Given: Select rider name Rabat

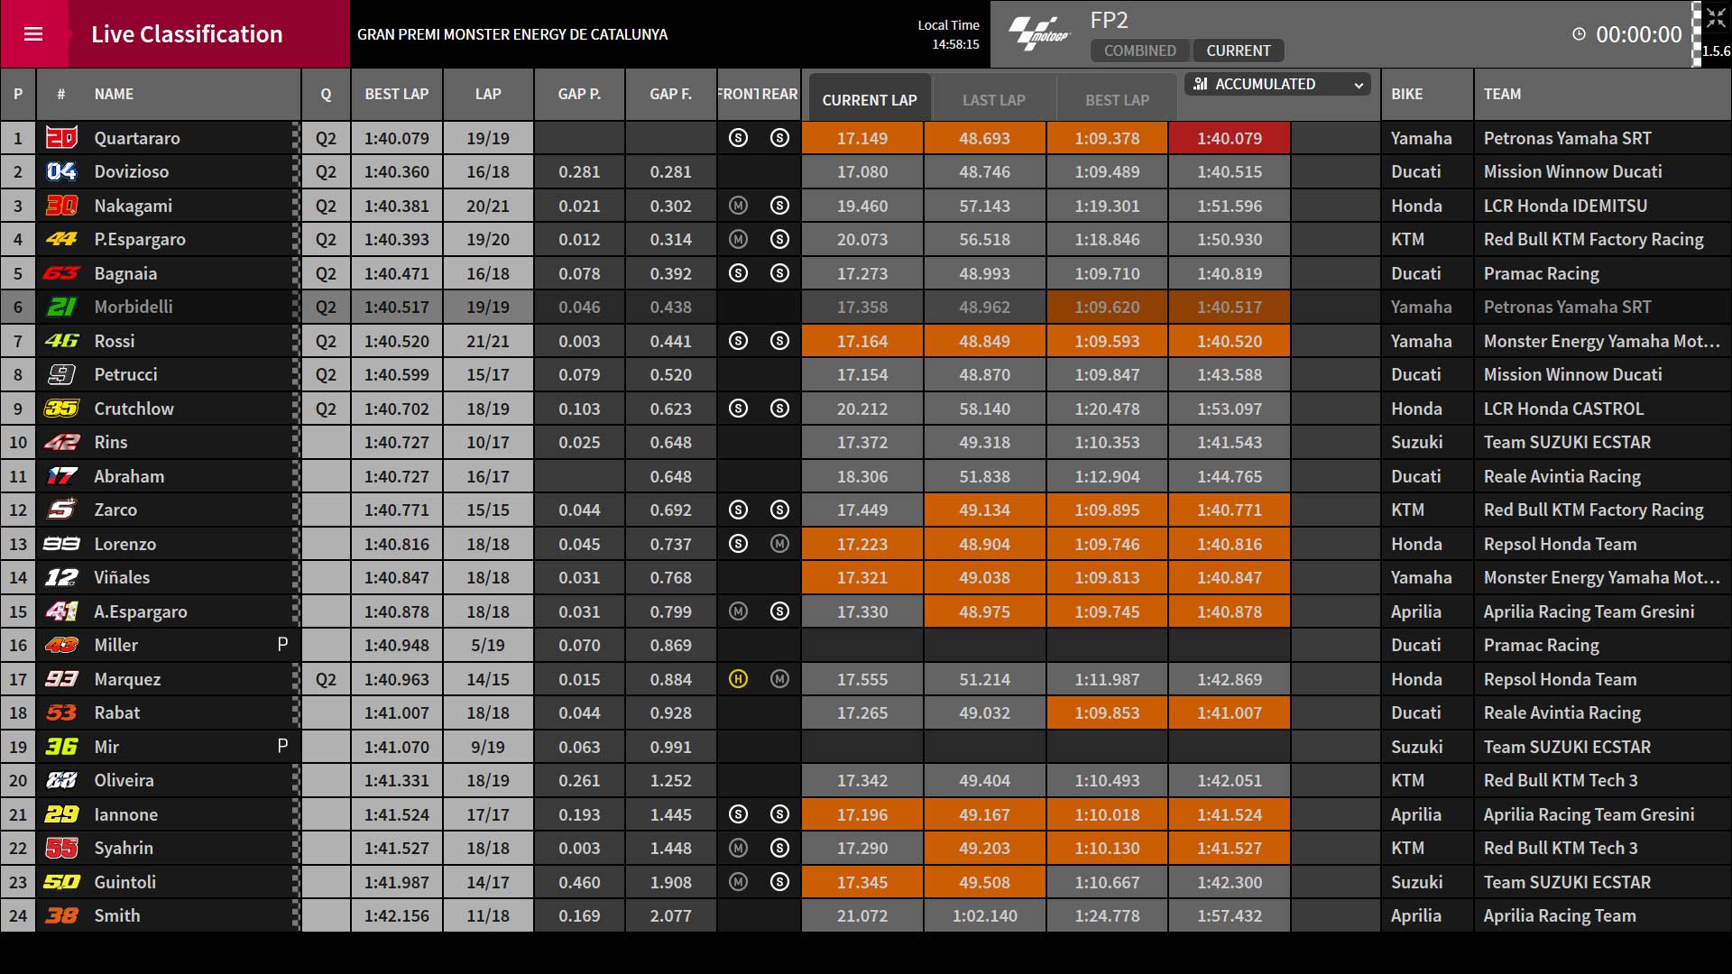Looking at the screenshot, I should (x=117, y=712).
